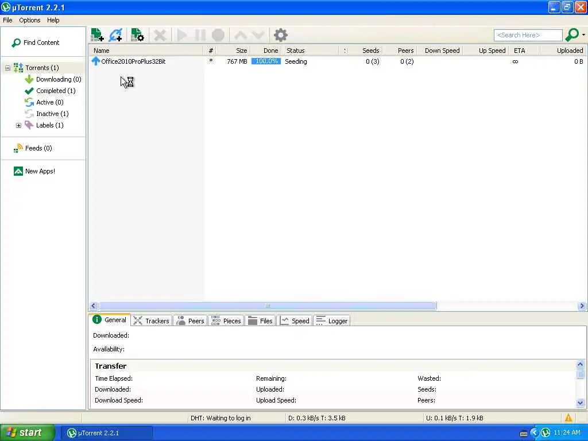Click the Stop torrent icon

click(218, 35)
